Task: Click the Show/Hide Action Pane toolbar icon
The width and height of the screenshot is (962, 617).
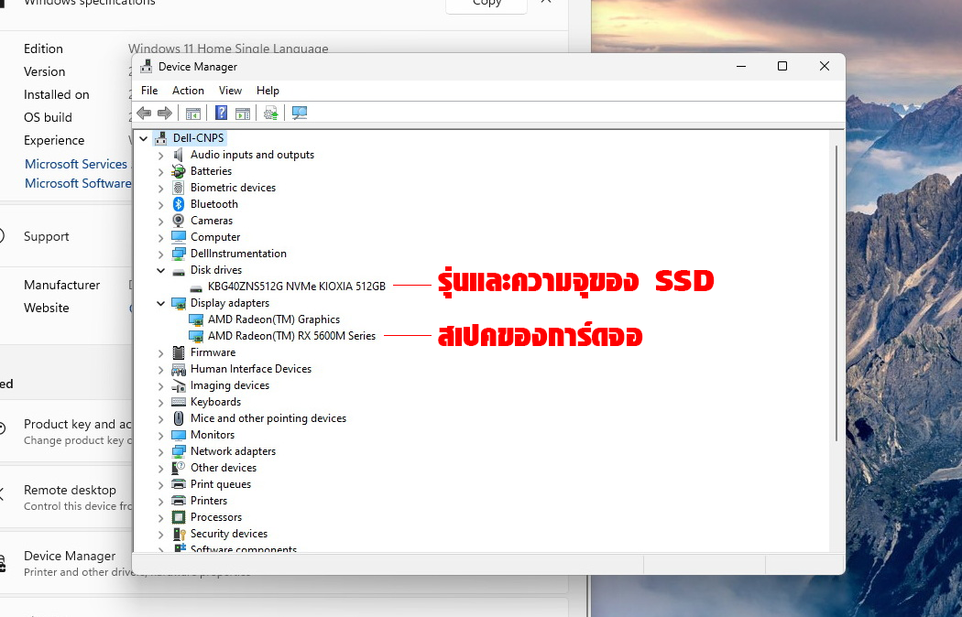Action: point(243,114)
